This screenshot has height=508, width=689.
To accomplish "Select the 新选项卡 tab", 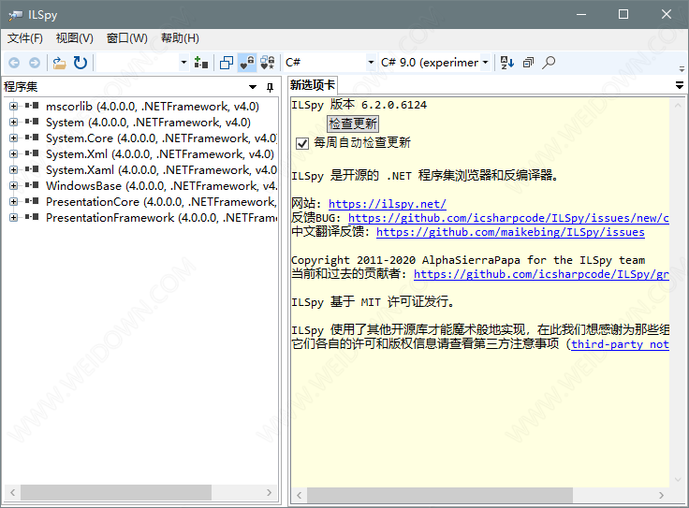I will coord(313,85).
